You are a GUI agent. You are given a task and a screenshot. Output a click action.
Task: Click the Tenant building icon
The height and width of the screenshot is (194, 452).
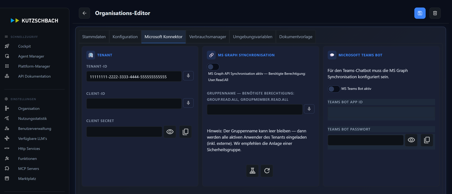[91, 55]
